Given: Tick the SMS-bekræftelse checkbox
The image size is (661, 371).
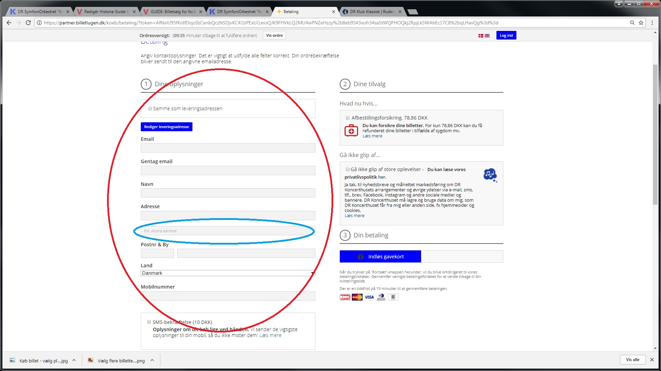Looking at the screenshot, I should pos(149,322).
